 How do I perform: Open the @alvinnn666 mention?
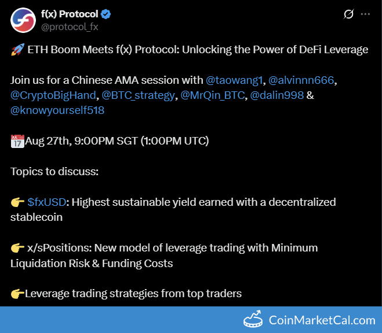(x=301, y=80)
